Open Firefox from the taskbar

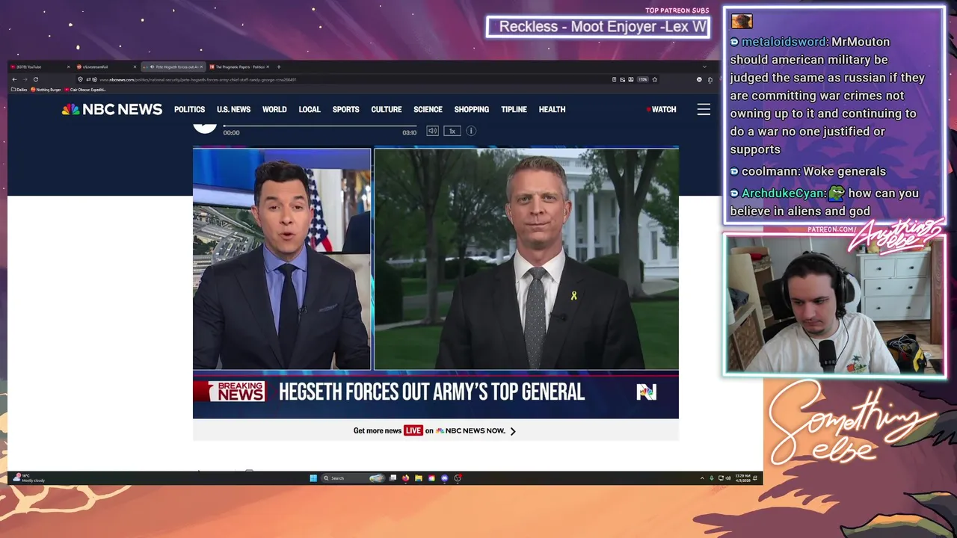(406, 478)
